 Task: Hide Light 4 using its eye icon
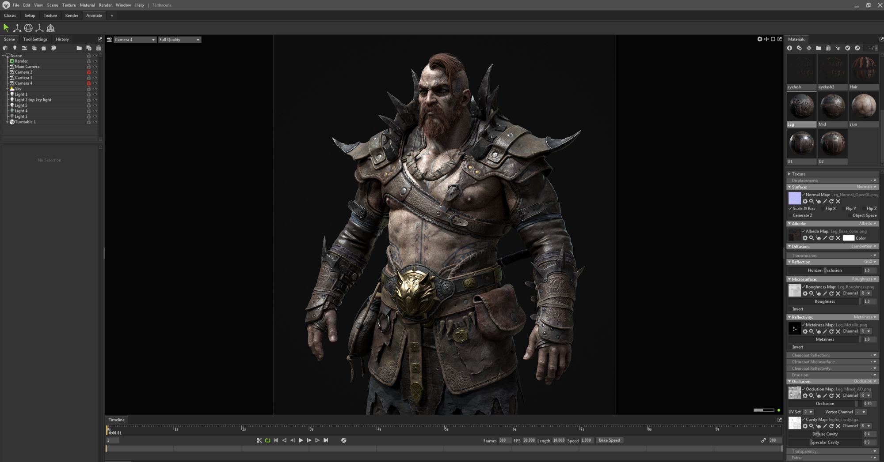coord(95,111)
